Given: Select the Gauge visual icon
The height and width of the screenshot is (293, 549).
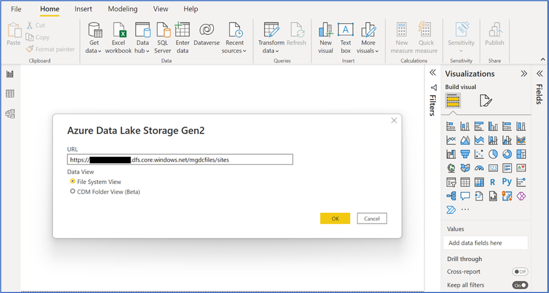Looking at the screenshot, I should pyautogui.click(x=479, y=168).
